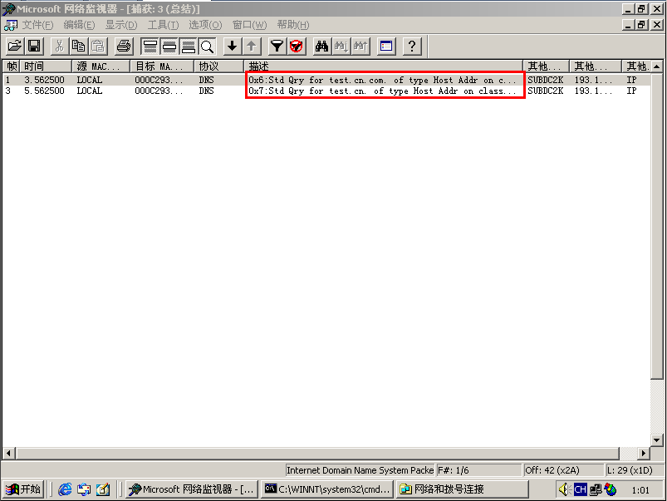Toggle the third pane layout button
The image size is (667, 501).
pos(188,47)
